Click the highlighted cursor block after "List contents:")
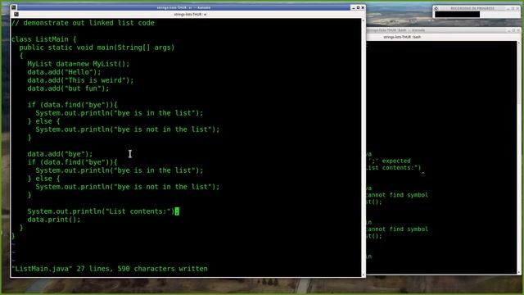Viewport: 524px width, 295px height. click(x=177, y=211)
